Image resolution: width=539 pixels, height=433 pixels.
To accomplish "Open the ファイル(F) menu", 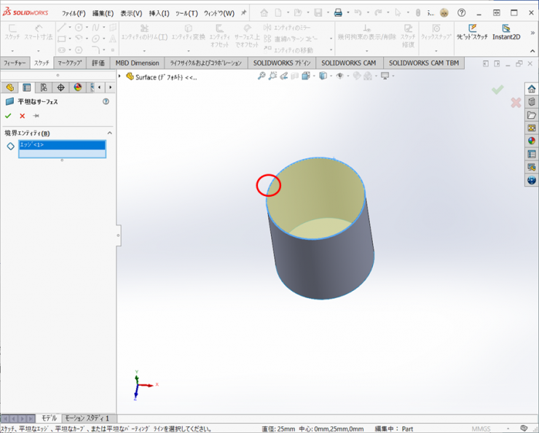I will click(73, 13).
